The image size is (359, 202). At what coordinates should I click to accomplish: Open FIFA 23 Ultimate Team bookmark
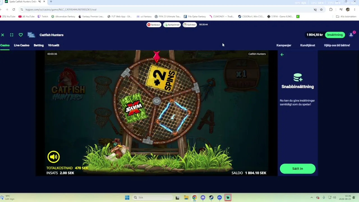click(168, 17)
